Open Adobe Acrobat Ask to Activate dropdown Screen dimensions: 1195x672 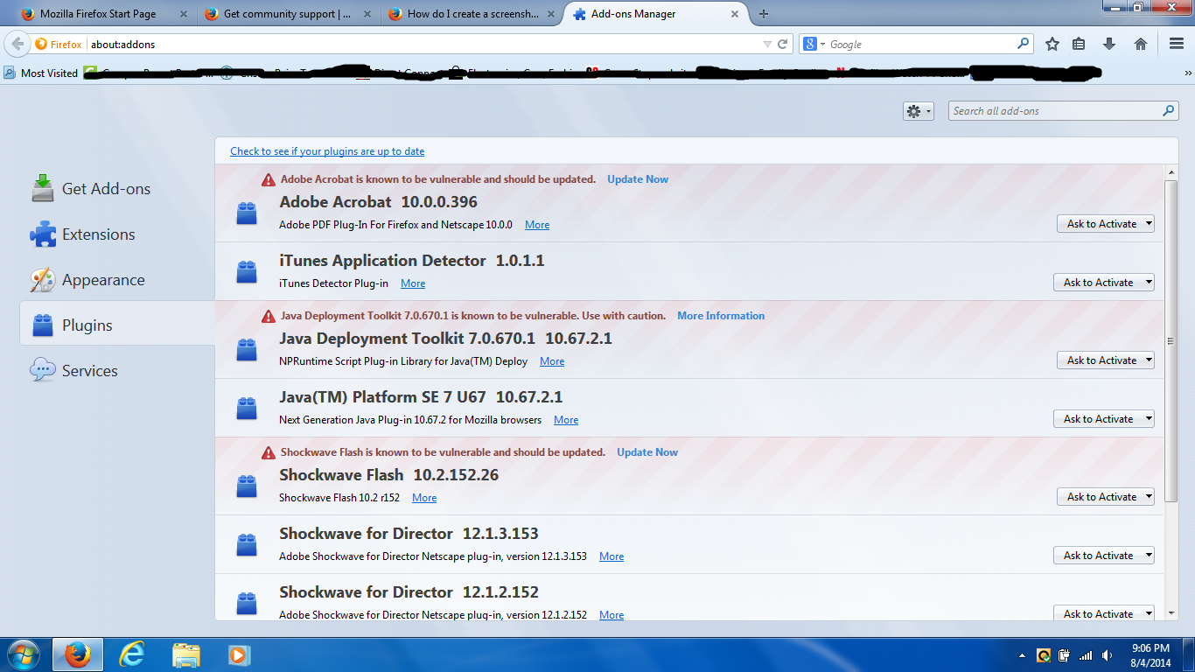1106,224
